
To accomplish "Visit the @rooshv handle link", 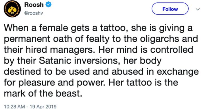I will (34, 13).
